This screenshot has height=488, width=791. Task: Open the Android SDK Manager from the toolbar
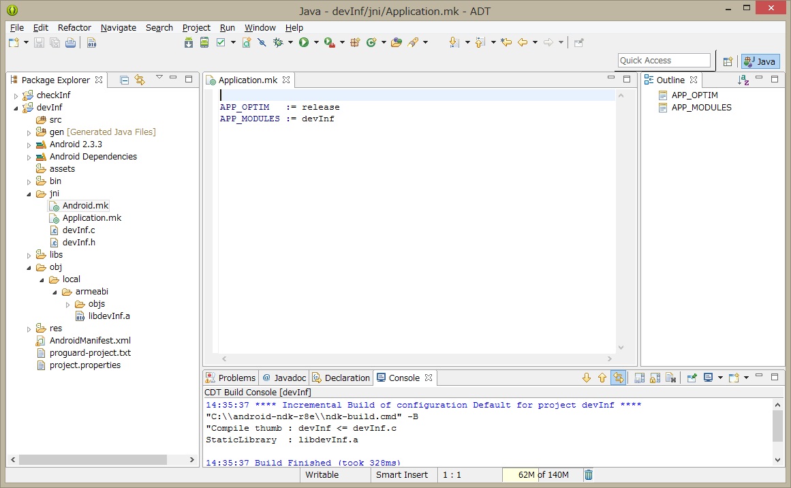(189, 42)
